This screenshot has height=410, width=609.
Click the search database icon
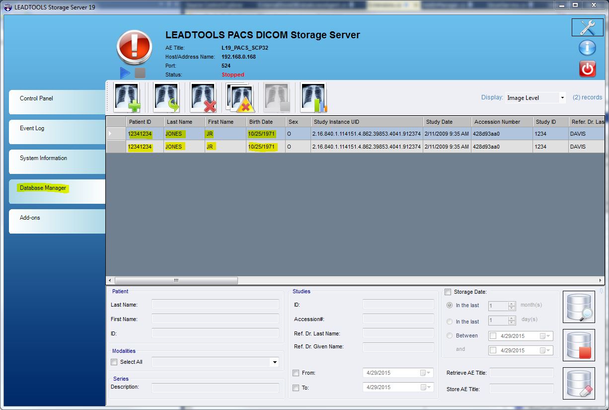578,306
